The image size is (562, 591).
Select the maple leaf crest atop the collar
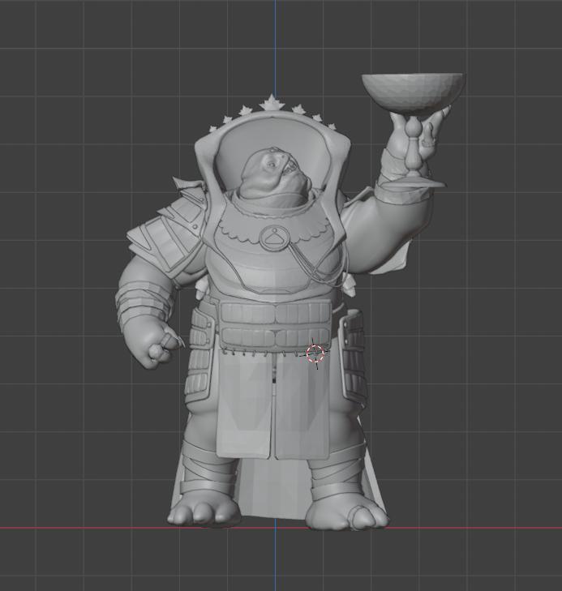click(271, 103)
